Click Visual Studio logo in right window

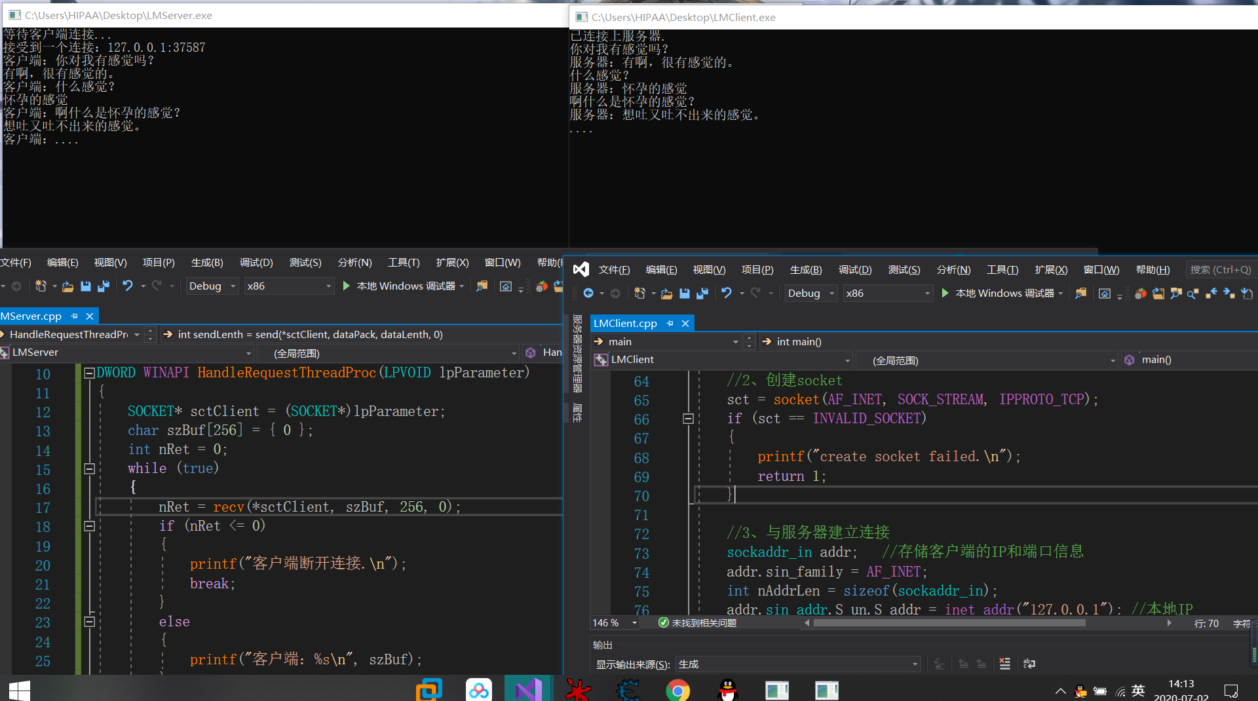point(581,269)
